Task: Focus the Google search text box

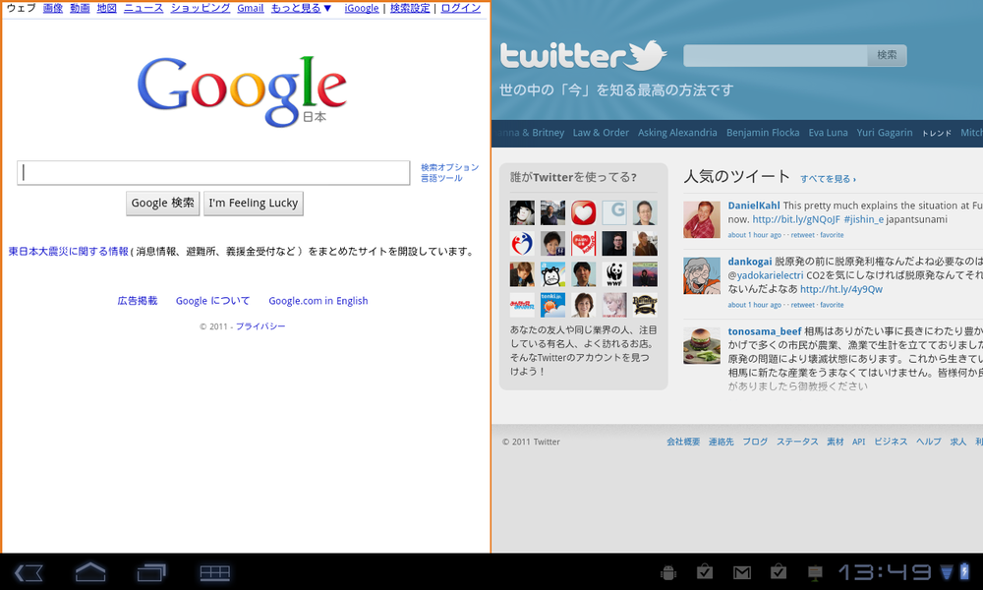Action: point(213,172)
